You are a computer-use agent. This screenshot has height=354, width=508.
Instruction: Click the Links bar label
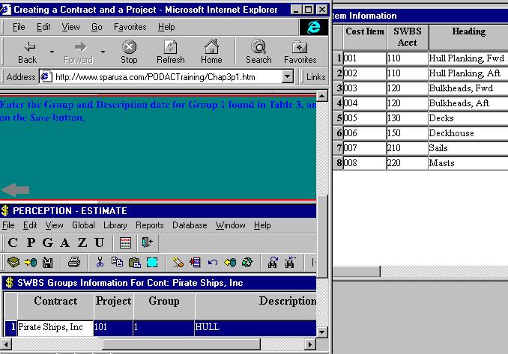pyautogui.click(x=315, y=77)
